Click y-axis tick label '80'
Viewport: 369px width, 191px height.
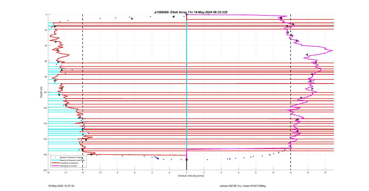[x=46, y=77]
